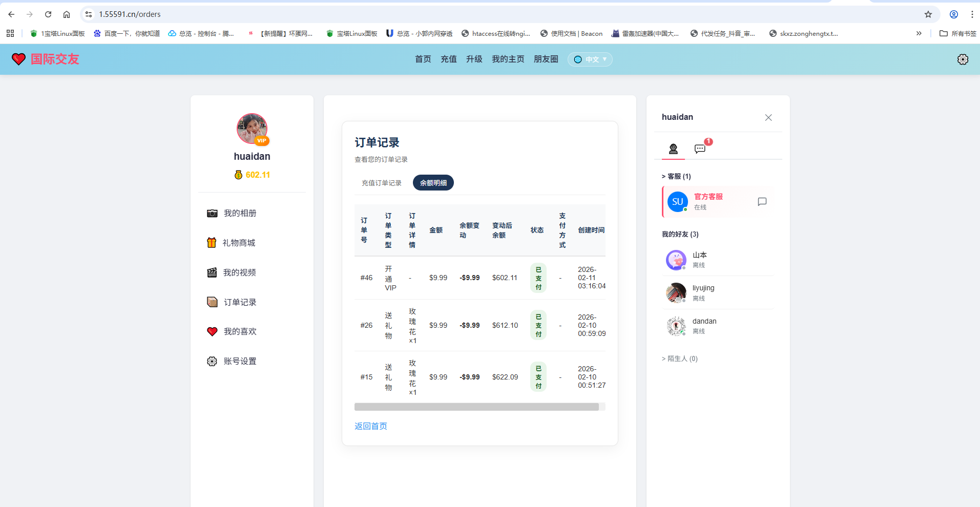Click chat bubble next to 官方客服
980x507 pixels.
point(762,202)
